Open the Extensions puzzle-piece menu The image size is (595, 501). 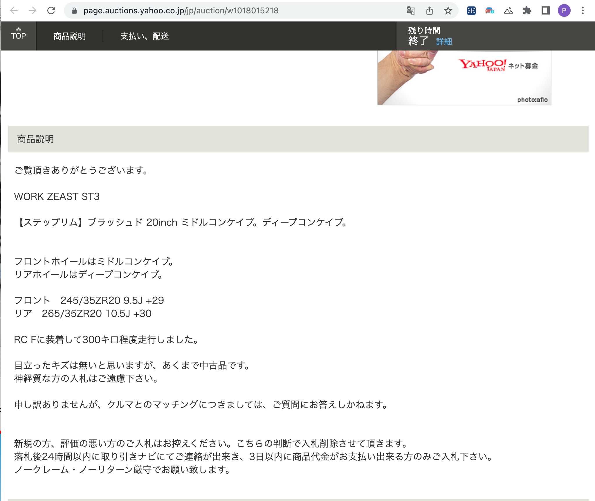527,11
